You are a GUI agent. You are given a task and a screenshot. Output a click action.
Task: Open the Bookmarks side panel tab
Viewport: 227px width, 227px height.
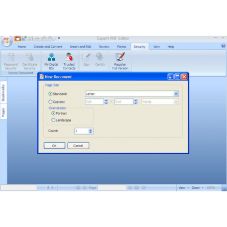4,92
